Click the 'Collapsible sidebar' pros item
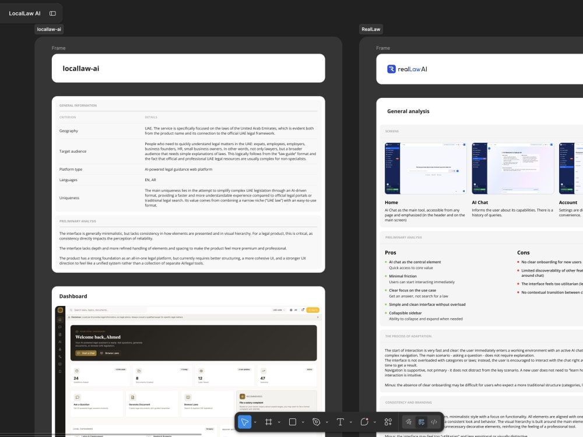Viewport: 583px width, 437px height. click(x=405, y=313)
